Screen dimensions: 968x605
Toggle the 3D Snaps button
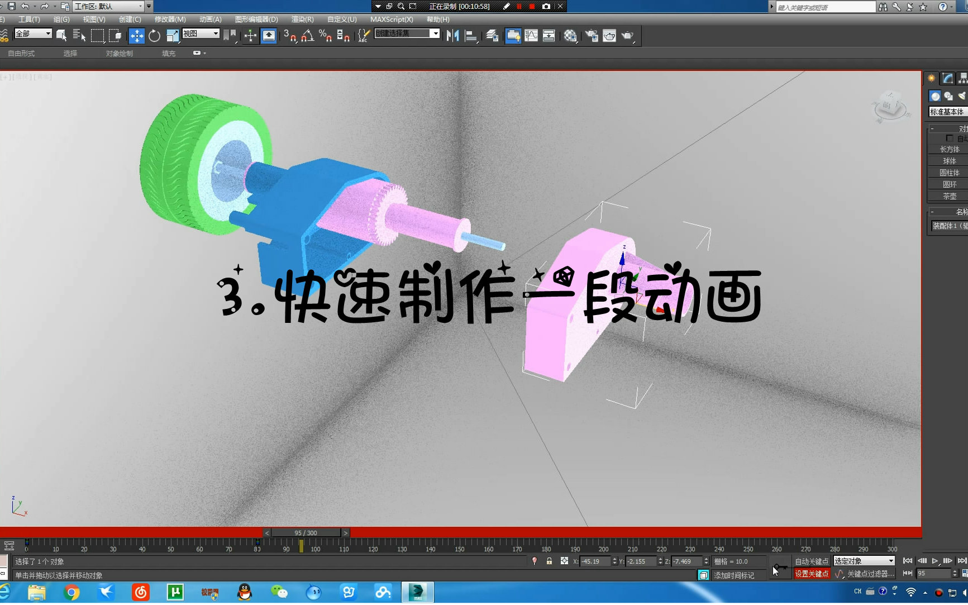coord(289,36)
